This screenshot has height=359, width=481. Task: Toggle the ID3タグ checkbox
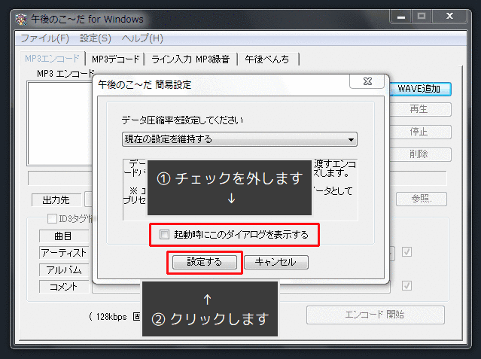click(x=52, y=219)
